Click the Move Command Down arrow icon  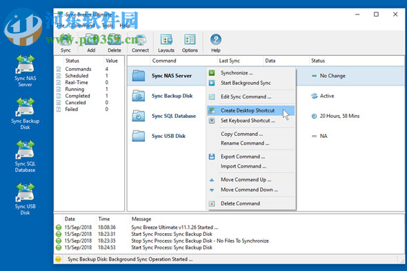pyautogui.click(x=212, y=190)
